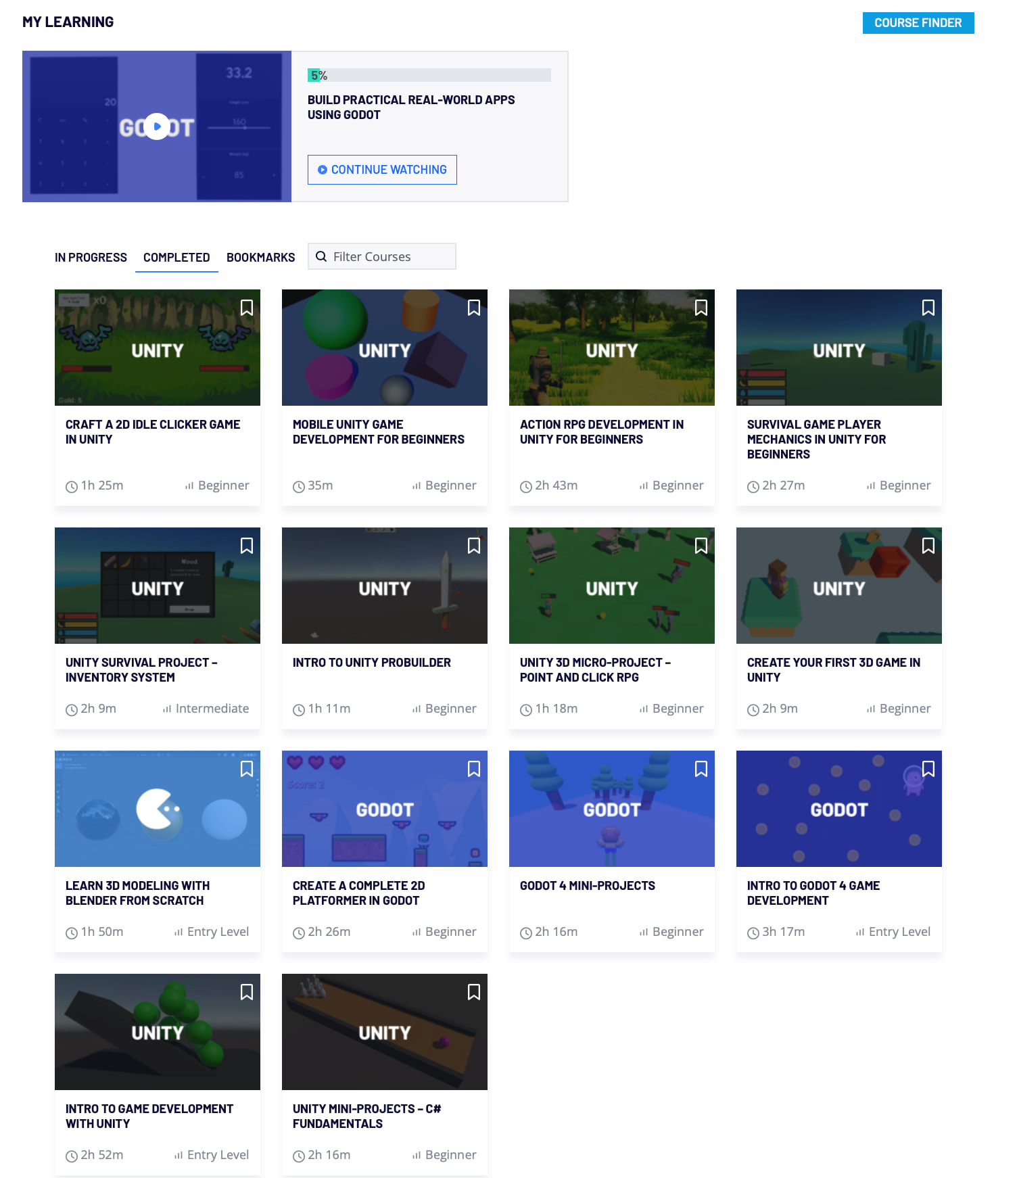Bookmark the Intro to Unity ProBuilder course

(474, 546)
